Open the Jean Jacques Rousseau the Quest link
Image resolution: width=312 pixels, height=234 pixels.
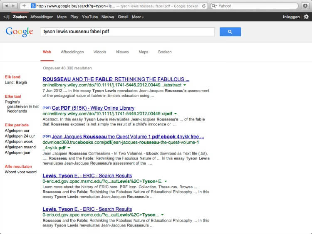(x=128, y=137)
